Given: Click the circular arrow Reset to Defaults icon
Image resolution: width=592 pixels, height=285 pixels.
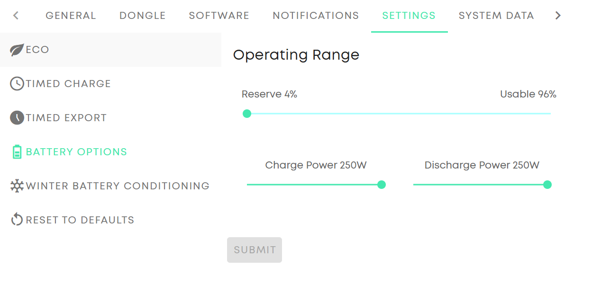Looking at the screenshot, I should [x=17, y=220].
